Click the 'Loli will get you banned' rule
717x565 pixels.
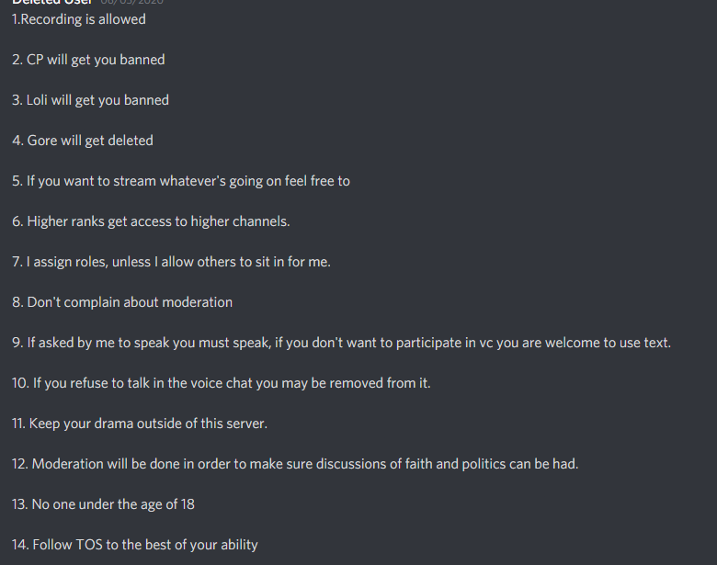point(90,100)
